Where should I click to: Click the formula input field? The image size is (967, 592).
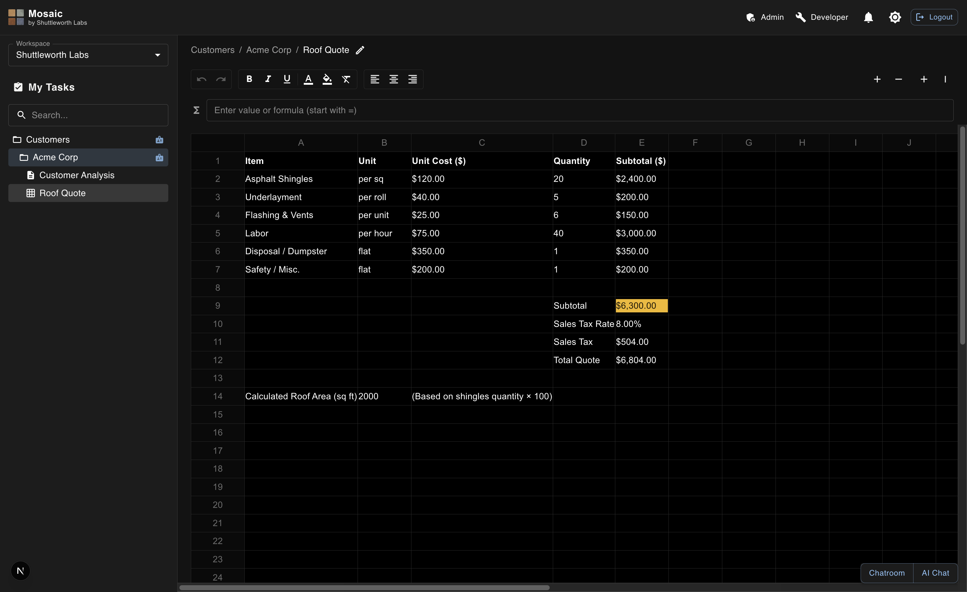579,110
